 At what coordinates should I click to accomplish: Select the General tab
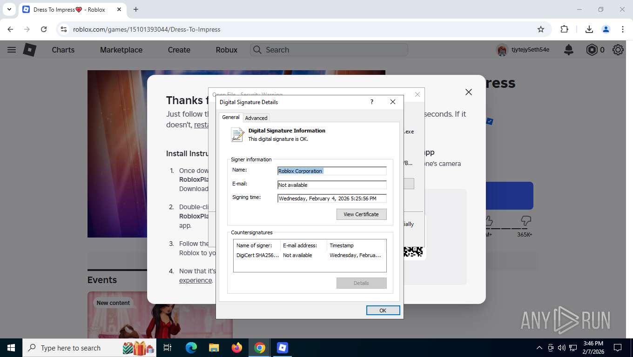click(231, 117)
